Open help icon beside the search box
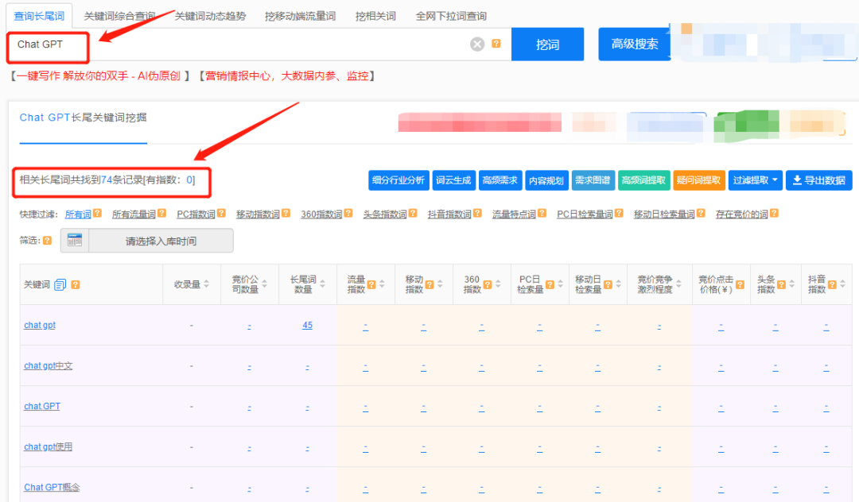 click(496, 44)
